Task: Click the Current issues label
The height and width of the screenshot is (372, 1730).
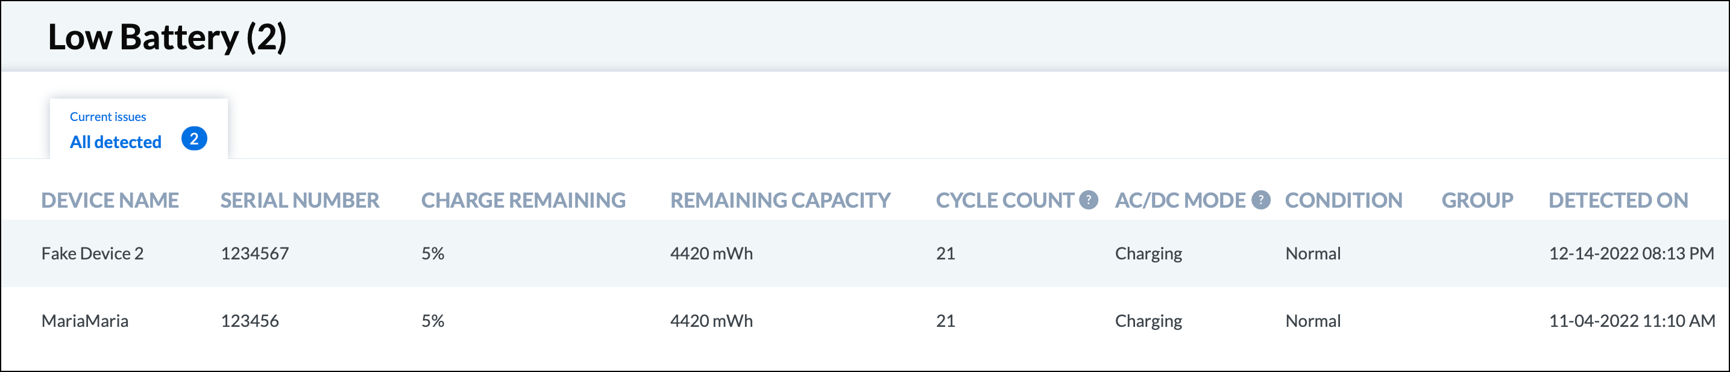Action: pos(108,117)
